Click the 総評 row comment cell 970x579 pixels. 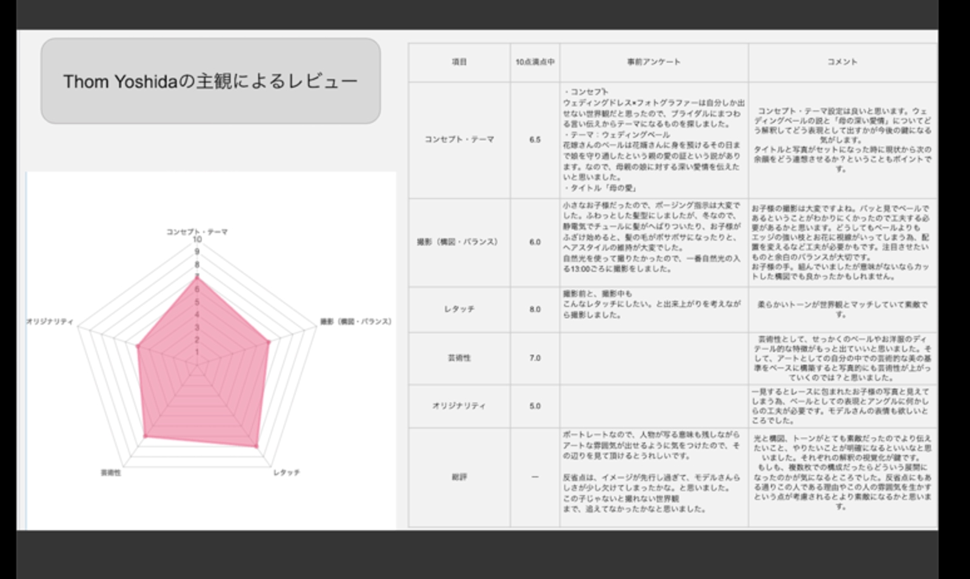pyautogui.click(x=842, y=477)
